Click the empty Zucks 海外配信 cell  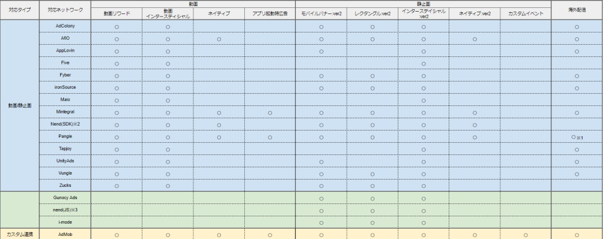(576, 186)
